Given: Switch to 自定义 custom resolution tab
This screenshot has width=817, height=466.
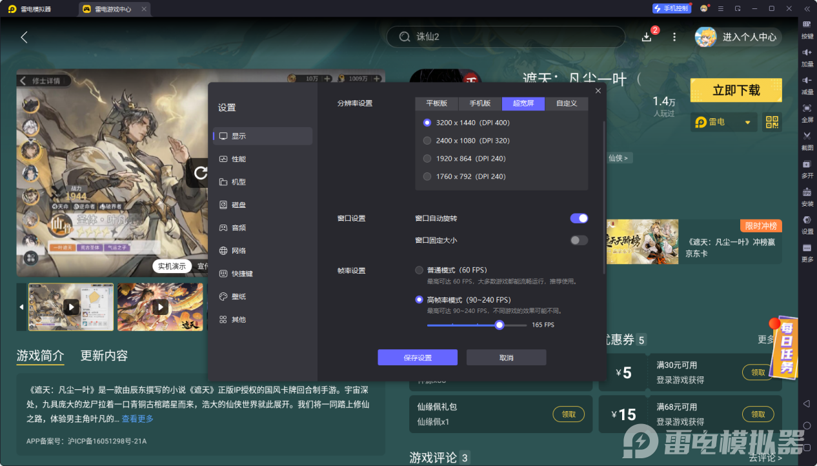Looking at the screenshot, I should tap(566, 103).
